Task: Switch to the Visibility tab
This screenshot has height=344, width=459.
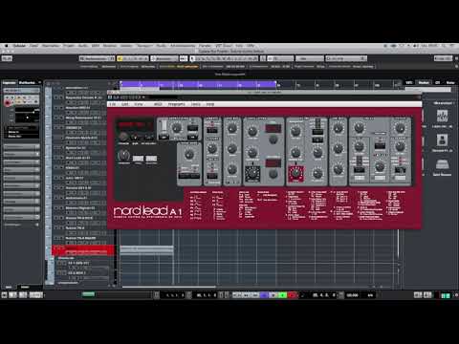Action: coord(27,82)
